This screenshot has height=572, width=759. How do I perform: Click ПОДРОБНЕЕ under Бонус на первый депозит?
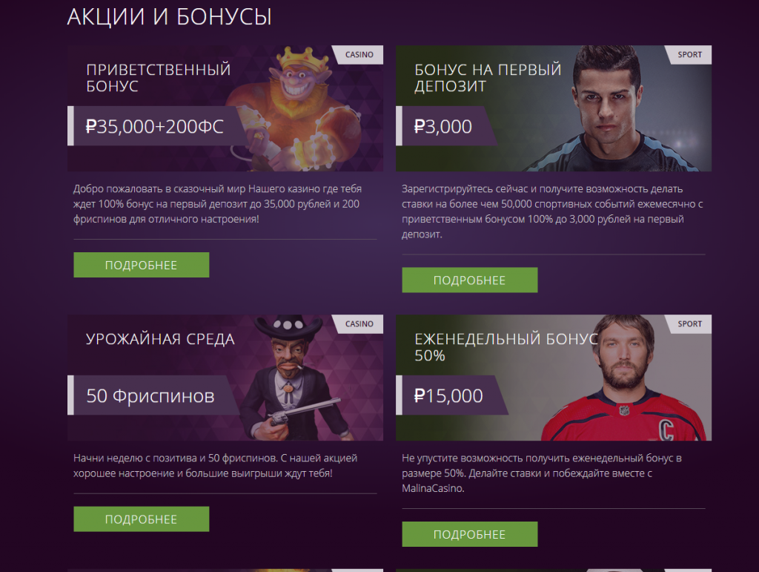469,280
